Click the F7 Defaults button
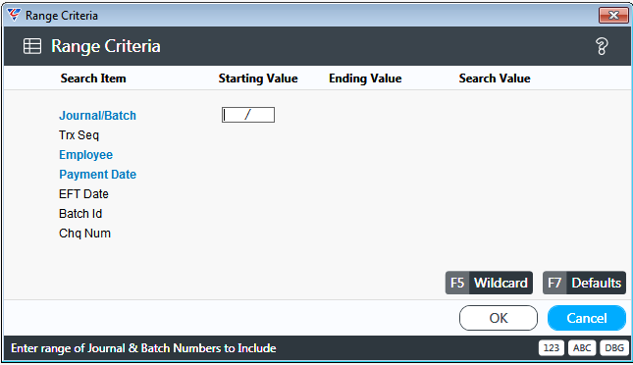633x365 pixels. (584, 283)
